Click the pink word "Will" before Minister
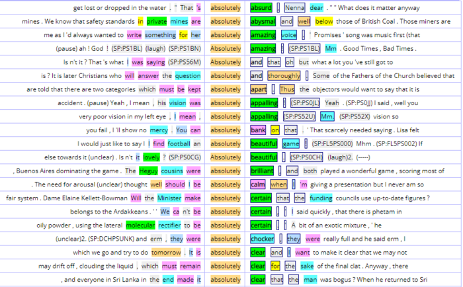The width and height of the screenshot is (463, 287). point(136,198)
